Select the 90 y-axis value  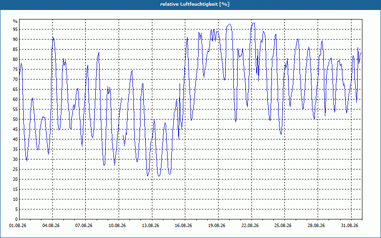pos(15,40)
